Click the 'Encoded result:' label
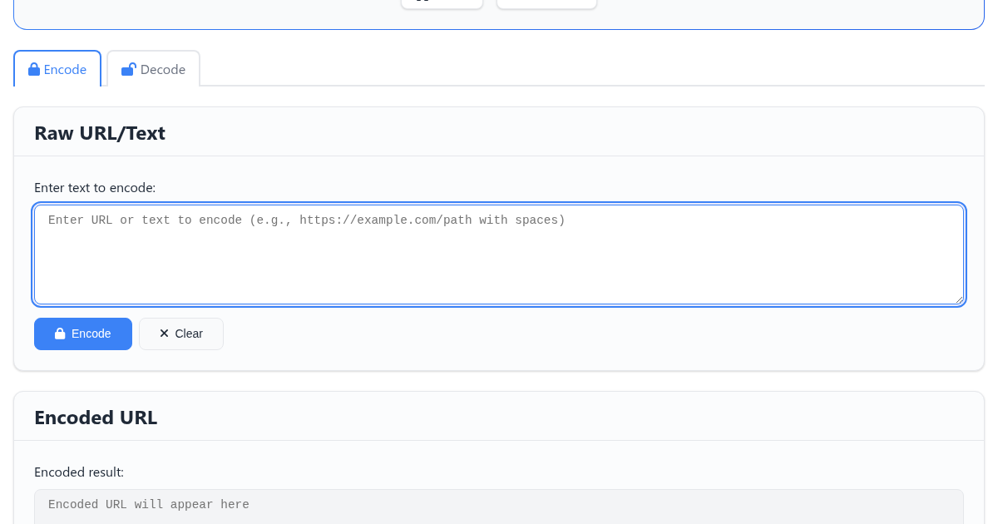The width and height of the screenshot is (998, 524). pos(79,472)
